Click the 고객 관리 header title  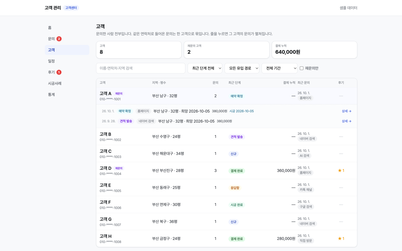click(x=53, y=8)
